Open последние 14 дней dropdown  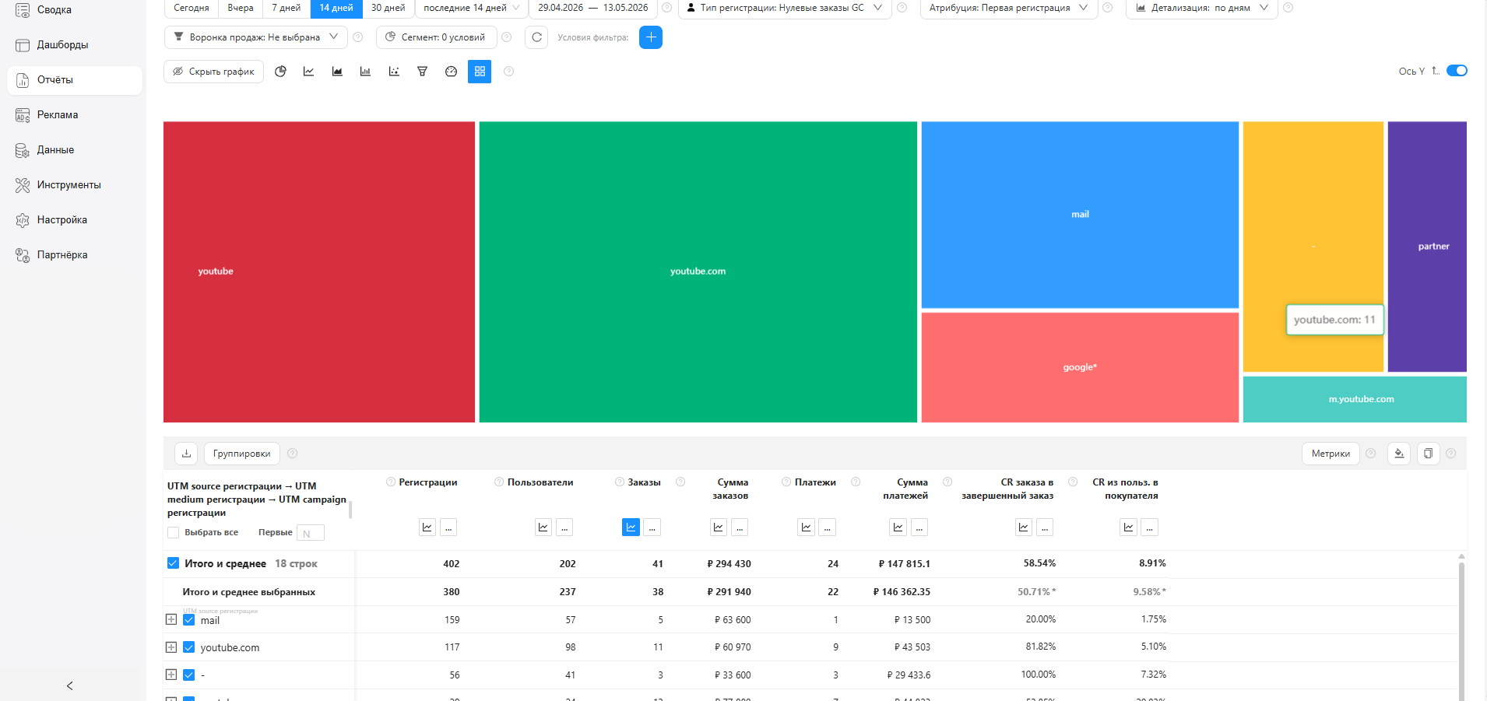472,8
